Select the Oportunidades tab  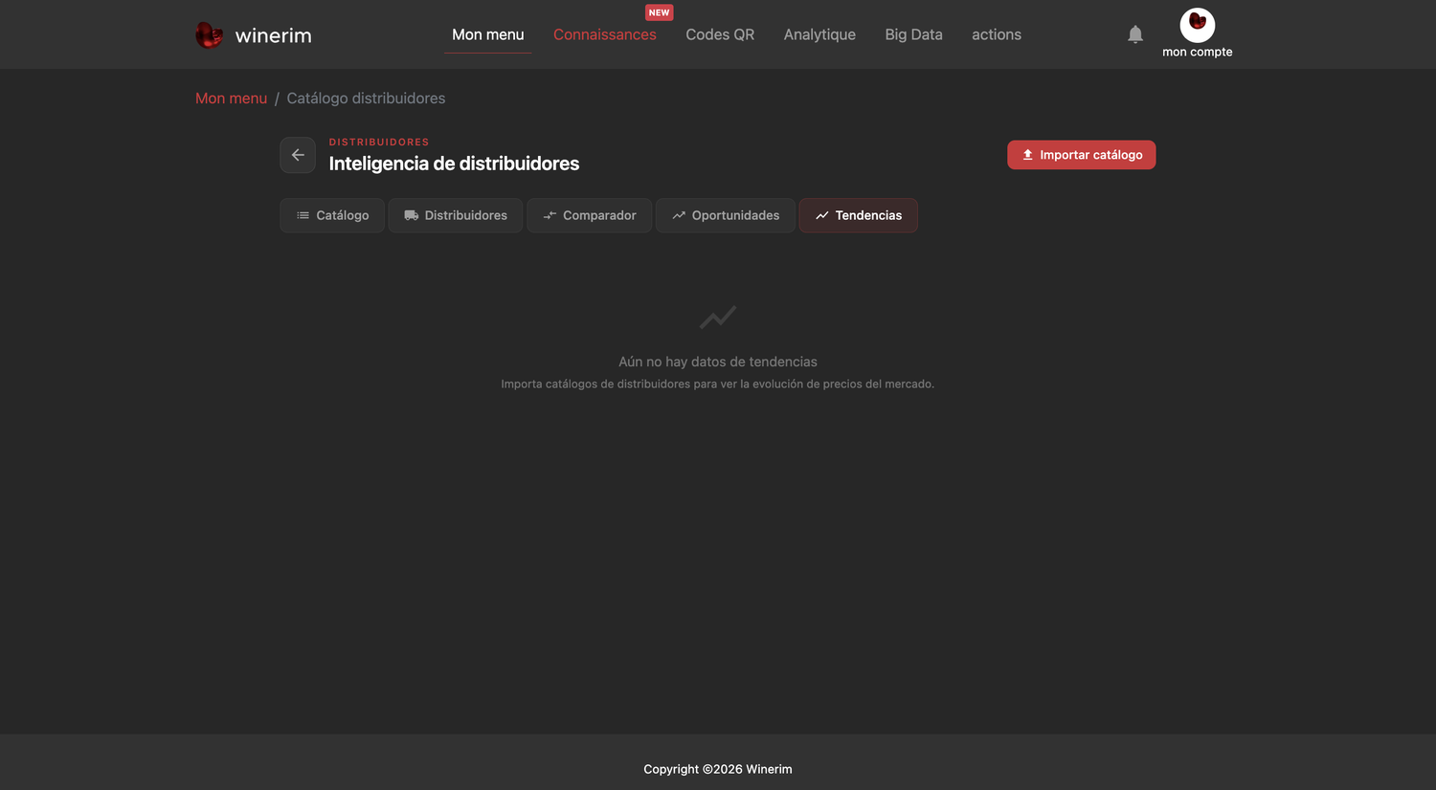[x=726, y=215]
